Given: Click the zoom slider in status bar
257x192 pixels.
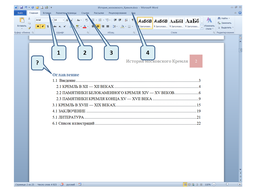Looking at the screenshot, I should point(227,184).
